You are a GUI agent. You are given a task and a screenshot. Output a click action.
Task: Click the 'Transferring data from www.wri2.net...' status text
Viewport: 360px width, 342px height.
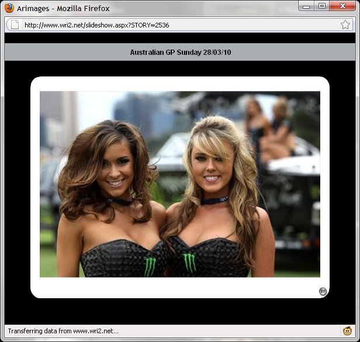63,331
